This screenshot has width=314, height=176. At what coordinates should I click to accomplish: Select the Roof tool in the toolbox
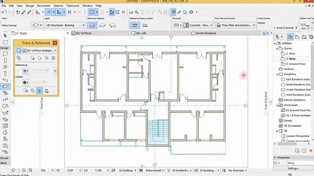point(5,106)
